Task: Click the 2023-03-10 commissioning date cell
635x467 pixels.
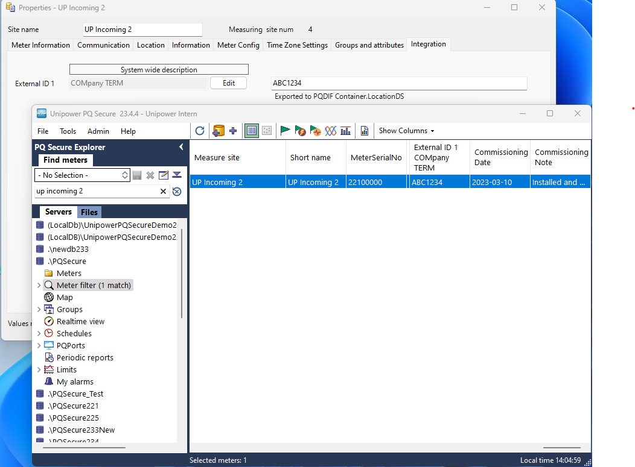Action: tap(500, 183)
